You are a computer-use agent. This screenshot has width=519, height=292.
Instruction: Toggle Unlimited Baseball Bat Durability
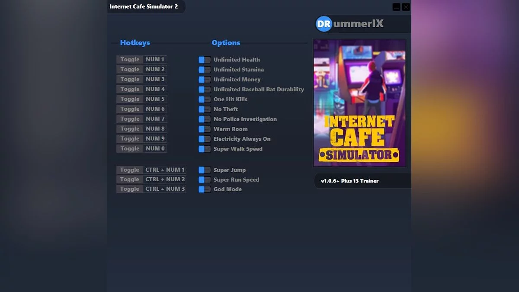[204, 90]
